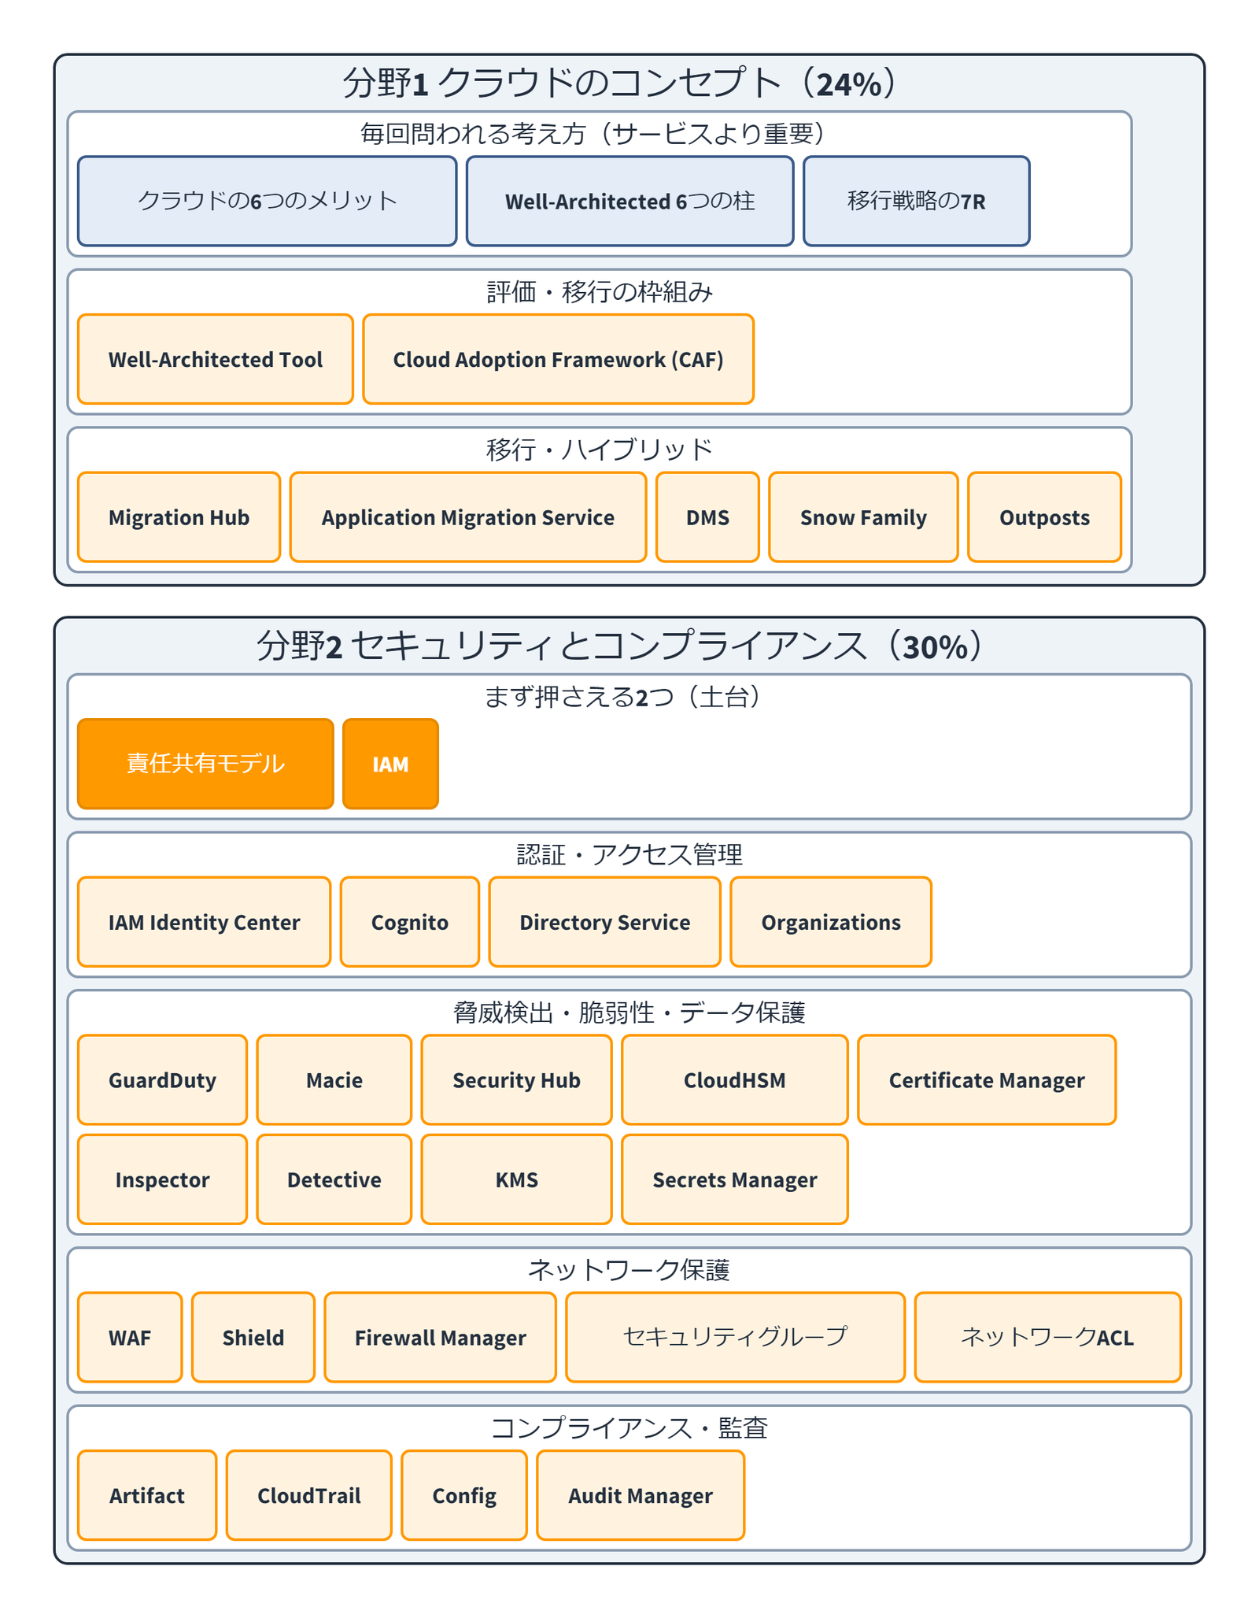1259x1618 pixels.
Task: Select the Inspector box
Action: coord(162,1179)
